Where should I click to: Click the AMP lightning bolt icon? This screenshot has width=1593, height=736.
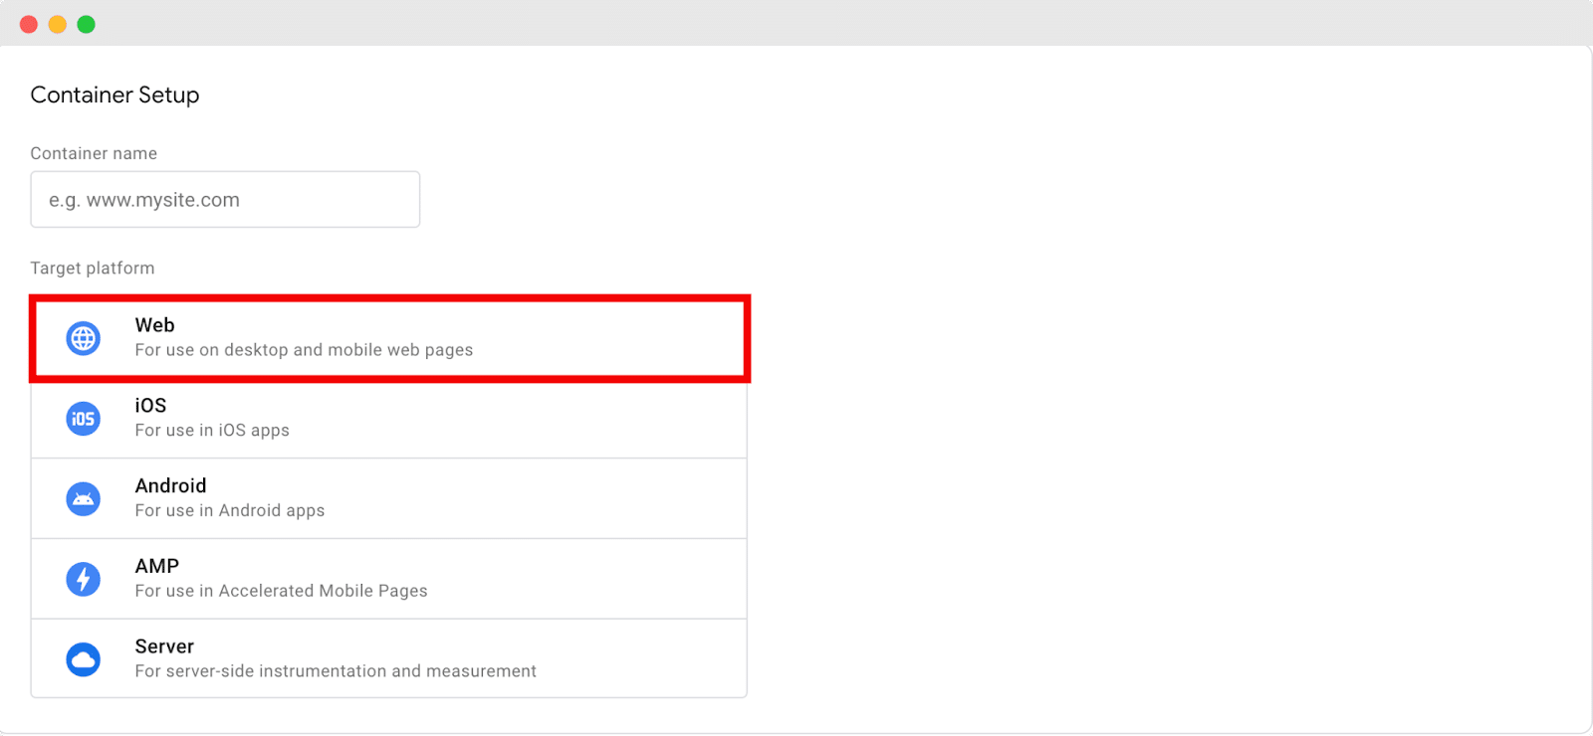coord(84,579)
